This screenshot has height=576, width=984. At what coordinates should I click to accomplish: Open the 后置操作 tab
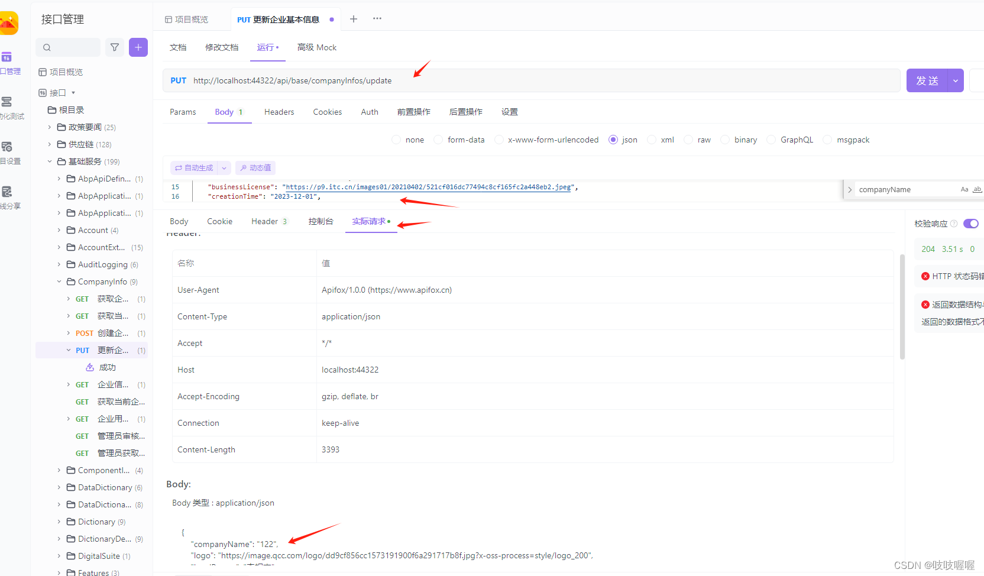tap(466, 112)
